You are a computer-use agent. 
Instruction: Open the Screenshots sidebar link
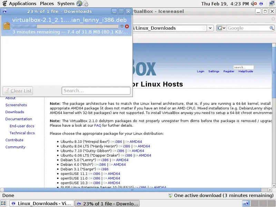pos(16,105)
